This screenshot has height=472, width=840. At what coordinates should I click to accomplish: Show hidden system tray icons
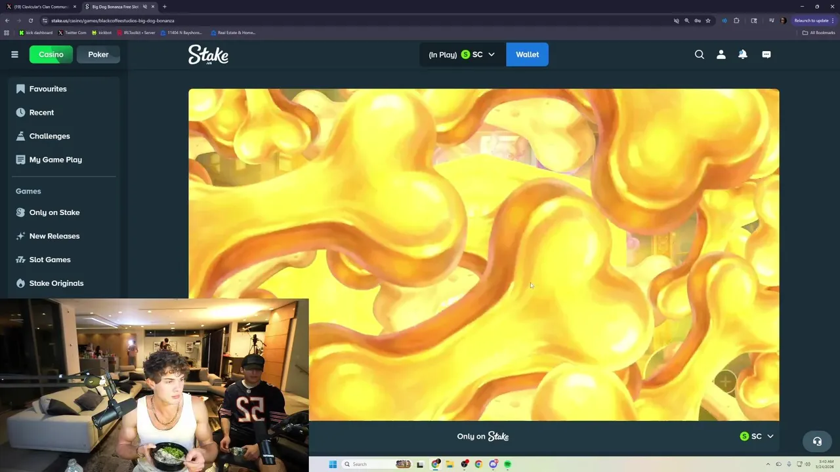pos(768,464)
